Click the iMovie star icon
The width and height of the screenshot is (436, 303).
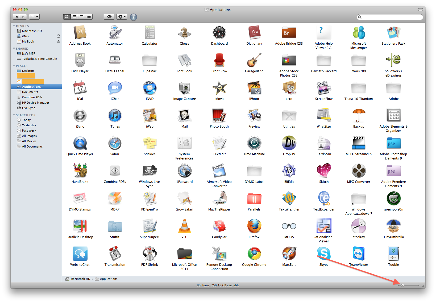tap(219, 88)
